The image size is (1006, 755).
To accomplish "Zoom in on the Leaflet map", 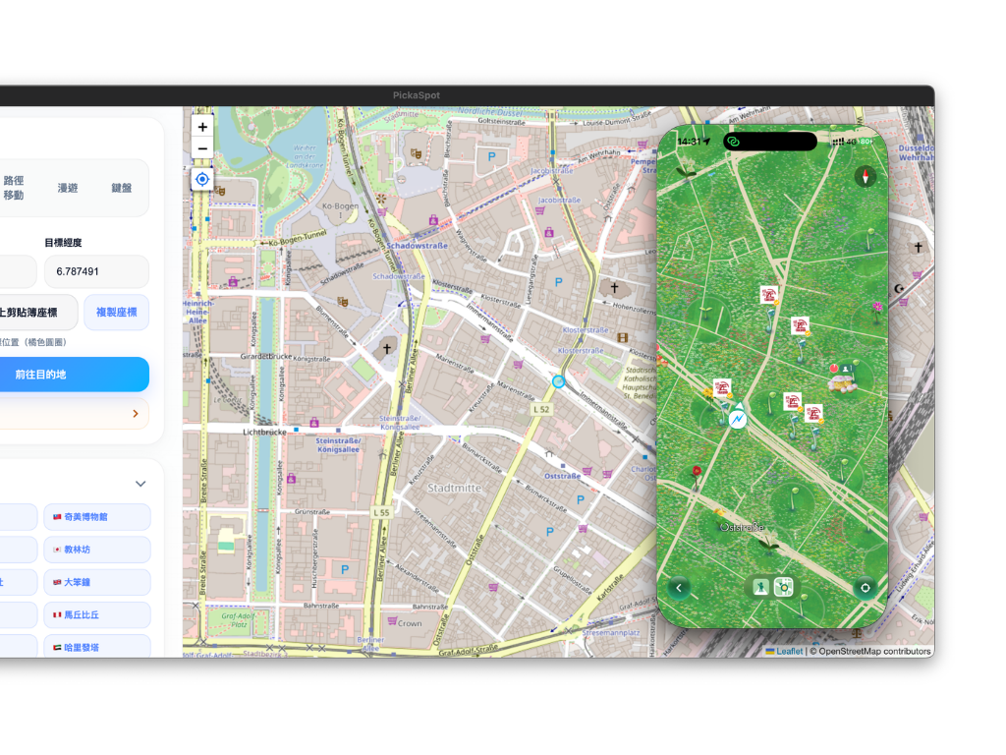I will point(202,127).
